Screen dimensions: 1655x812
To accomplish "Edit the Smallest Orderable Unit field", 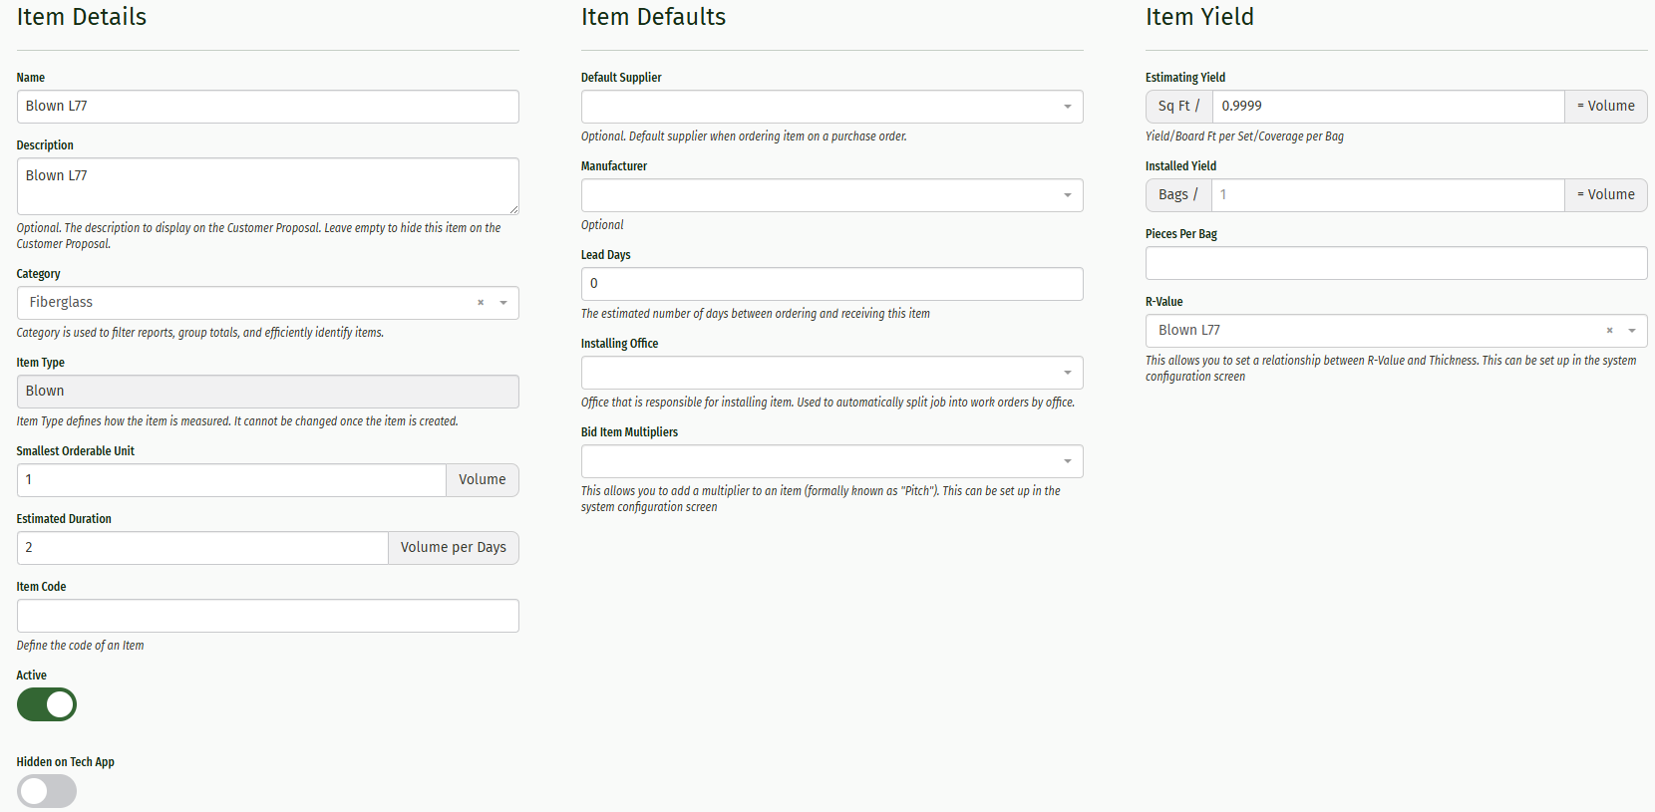I will (x=231, y=480).
